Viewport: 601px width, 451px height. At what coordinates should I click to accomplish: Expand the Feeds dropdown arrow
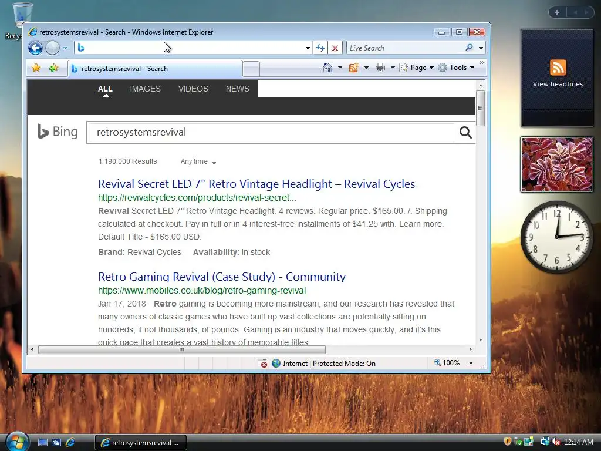[366, 68]
